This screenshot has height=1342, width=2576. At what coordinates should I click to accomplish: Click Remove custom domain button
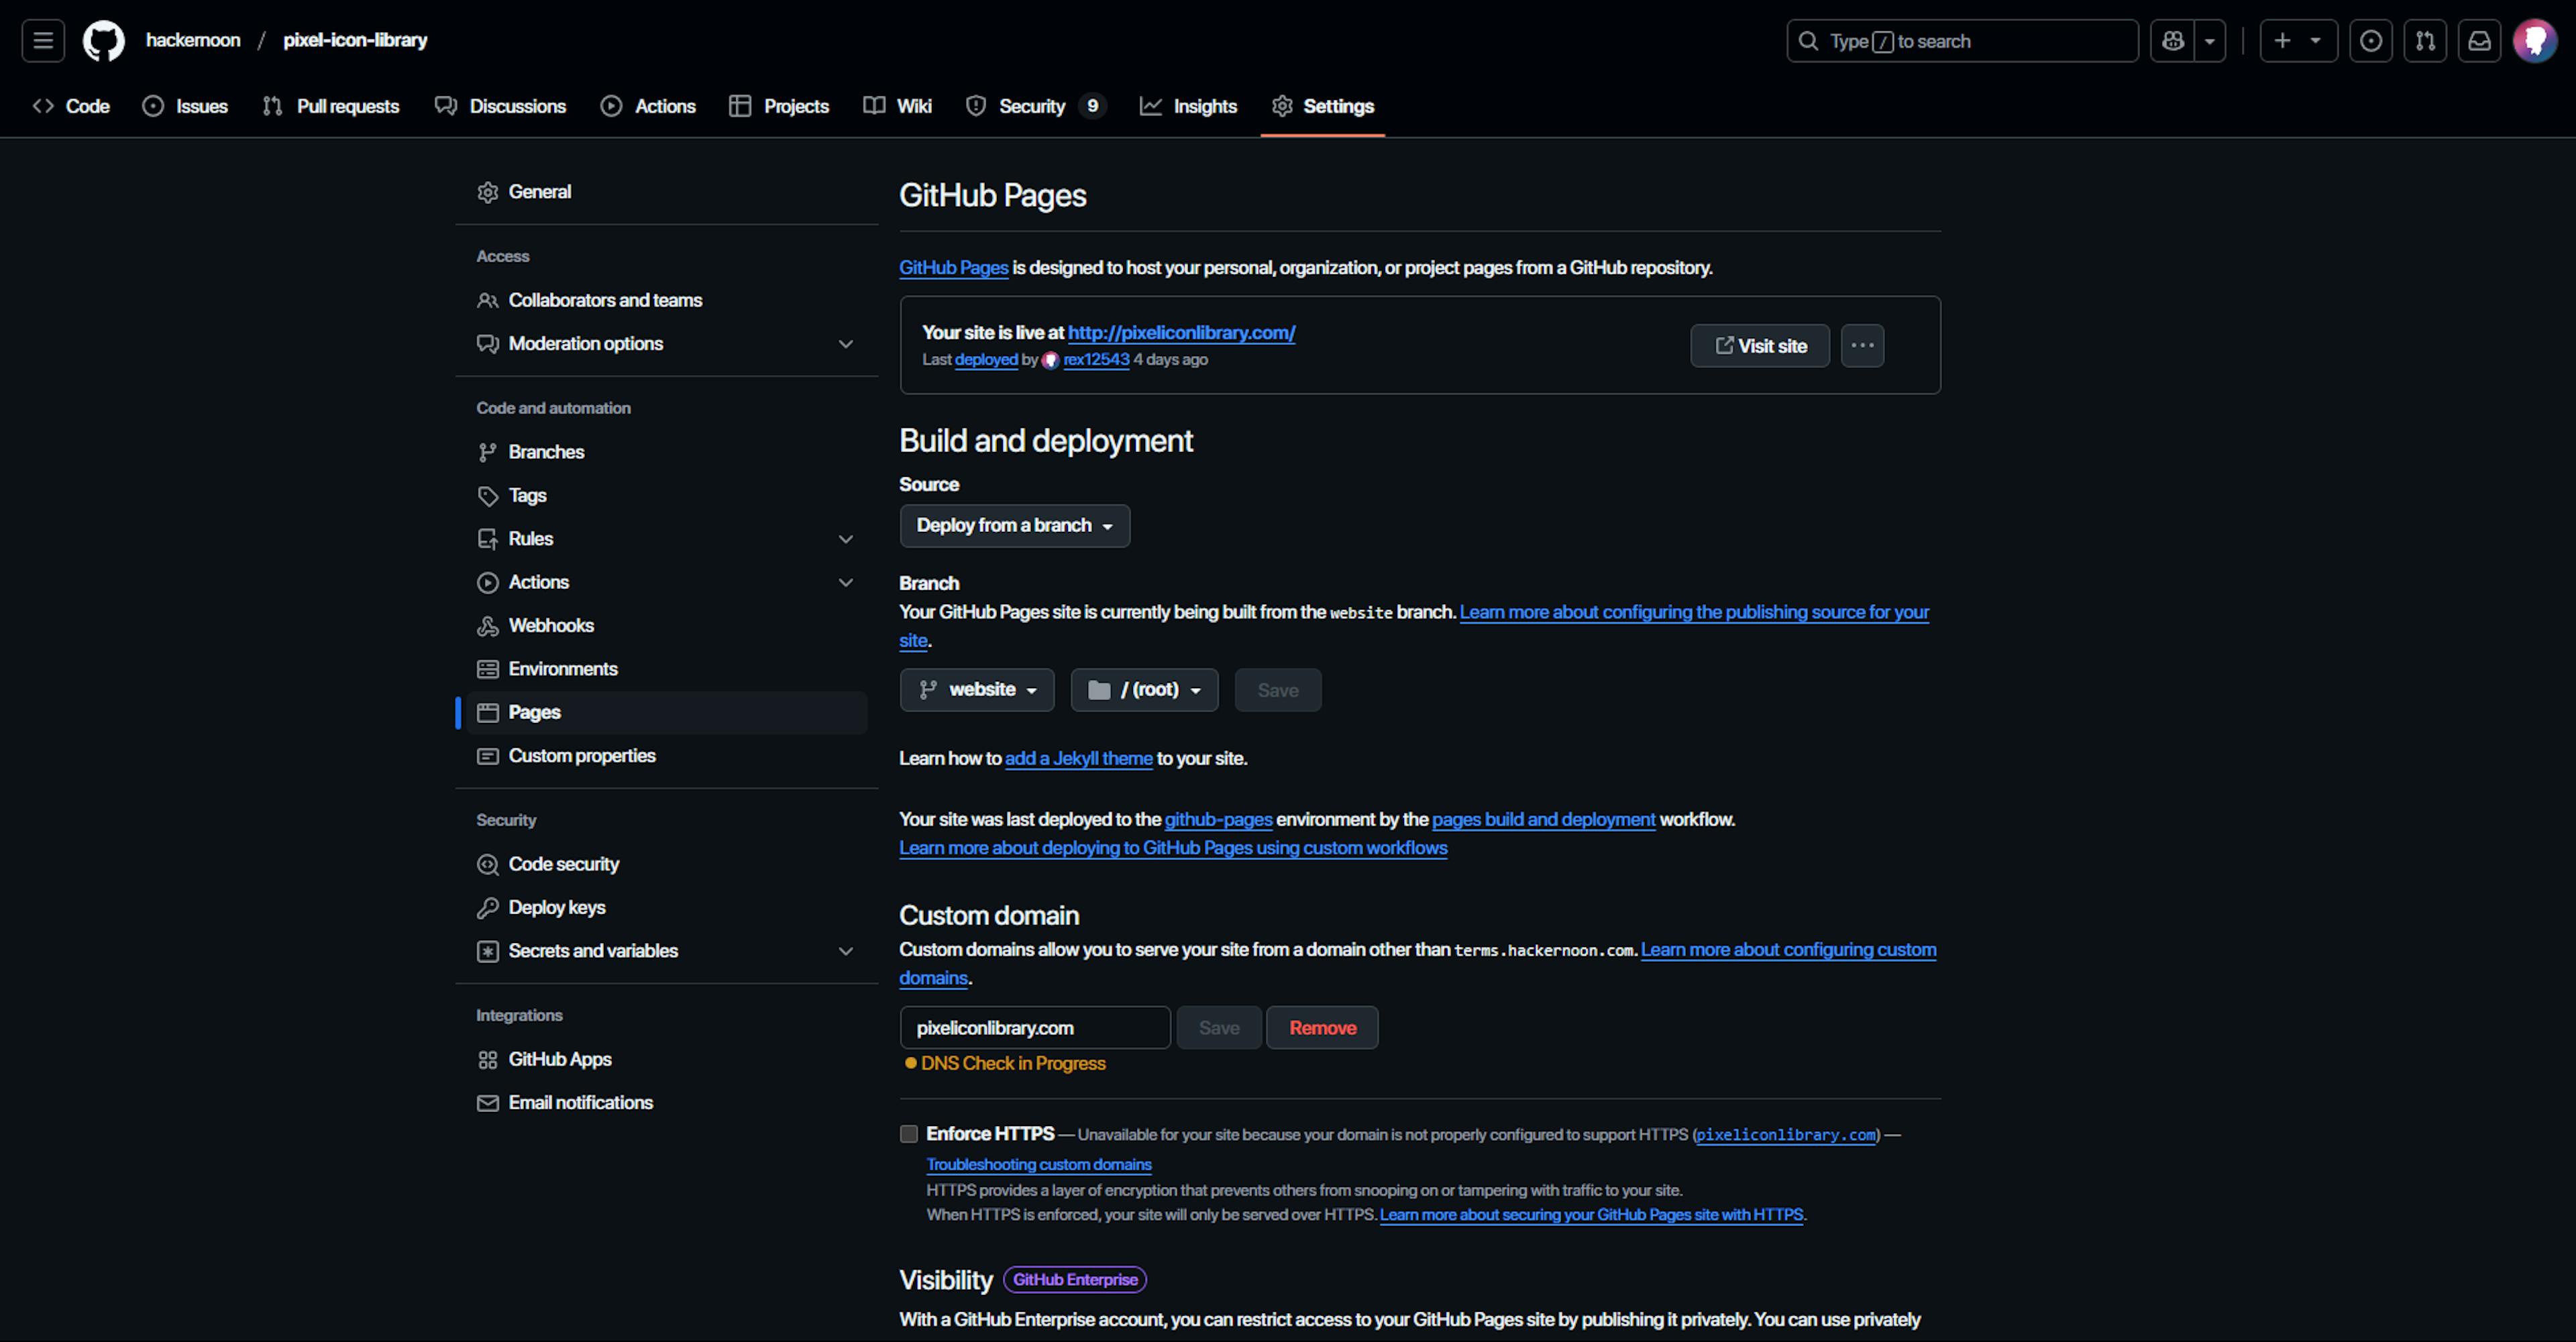click(x=1322, y=1027)
